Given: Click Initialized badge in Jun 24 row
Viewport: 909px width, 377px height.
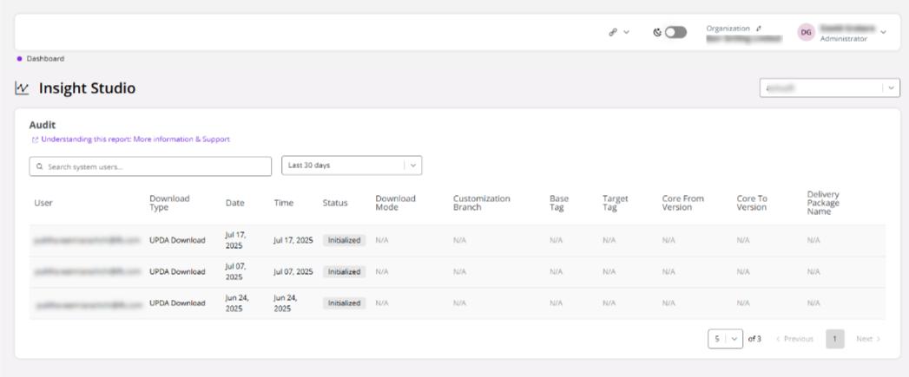Looking at the screenshot, I should [345, 302].
